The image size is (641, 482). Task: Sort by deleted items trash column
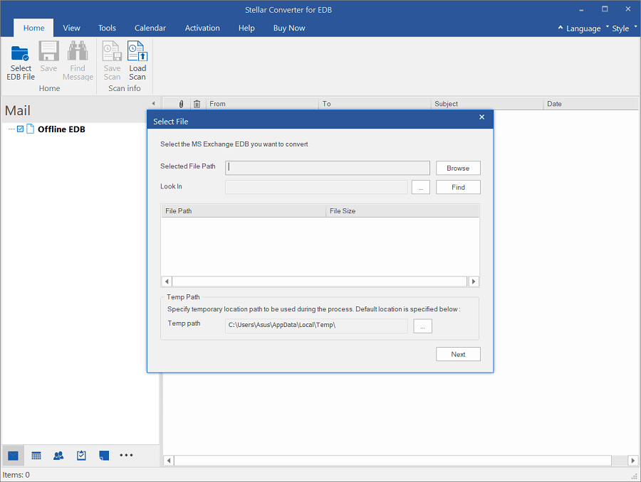[x=197, y=104]
